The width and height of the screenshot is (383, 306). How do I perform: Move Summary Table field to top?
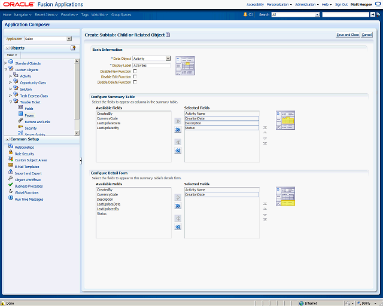point(265,128)
